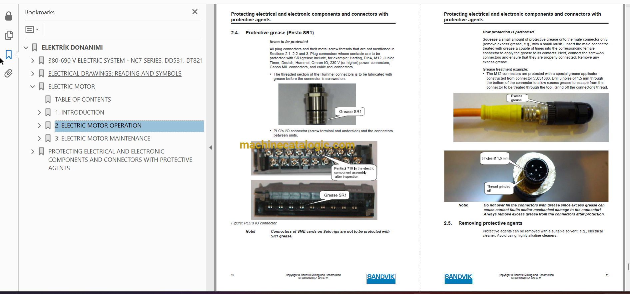Click the PLC terminal Pentisol 710 photo

point(314,158)
